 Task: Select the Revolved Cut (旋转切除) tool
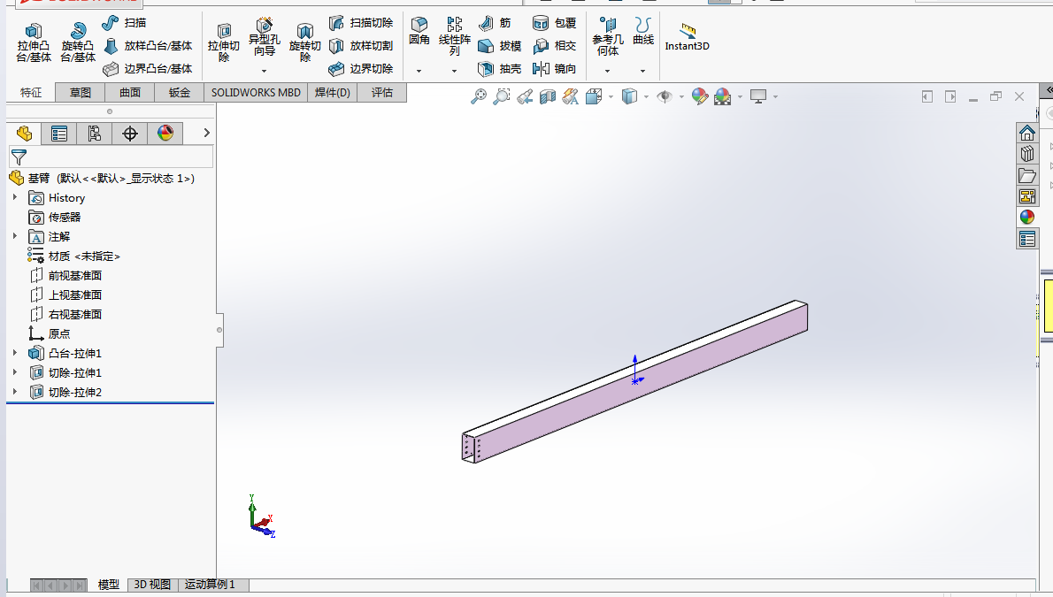coord(305,42)
